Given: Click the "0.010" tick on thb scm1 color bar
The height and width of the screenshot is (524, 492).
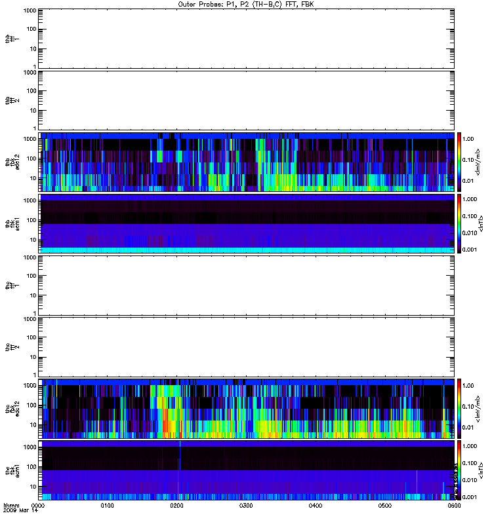Looking at the screenshot, I should click(470, 233).
